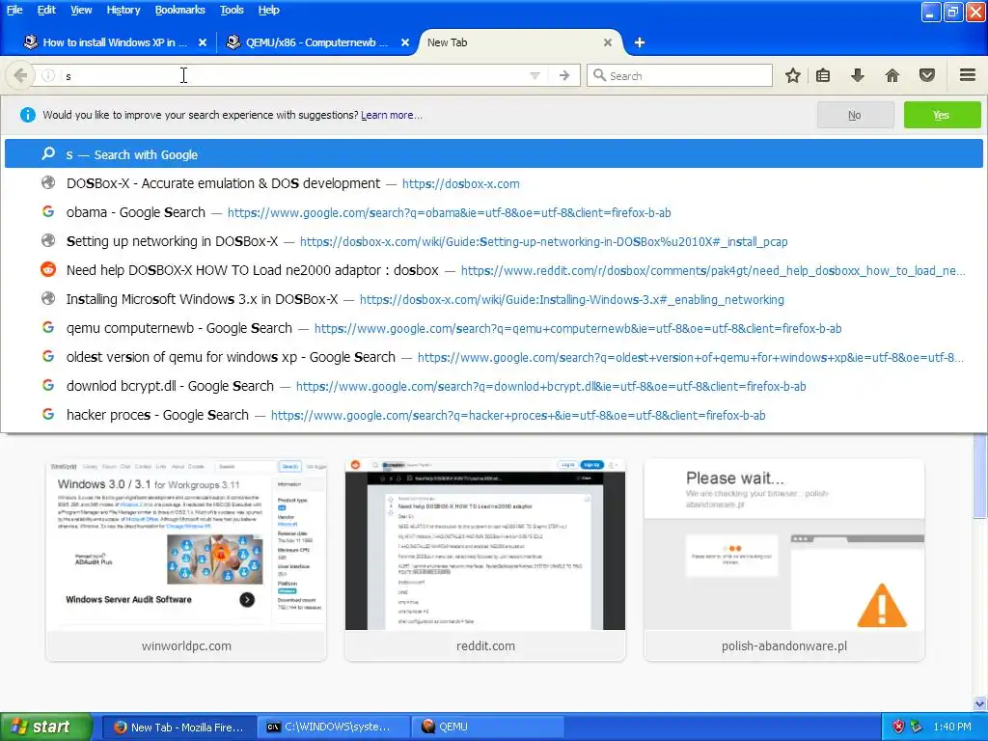Open the Edit menu

coord(46,10)
